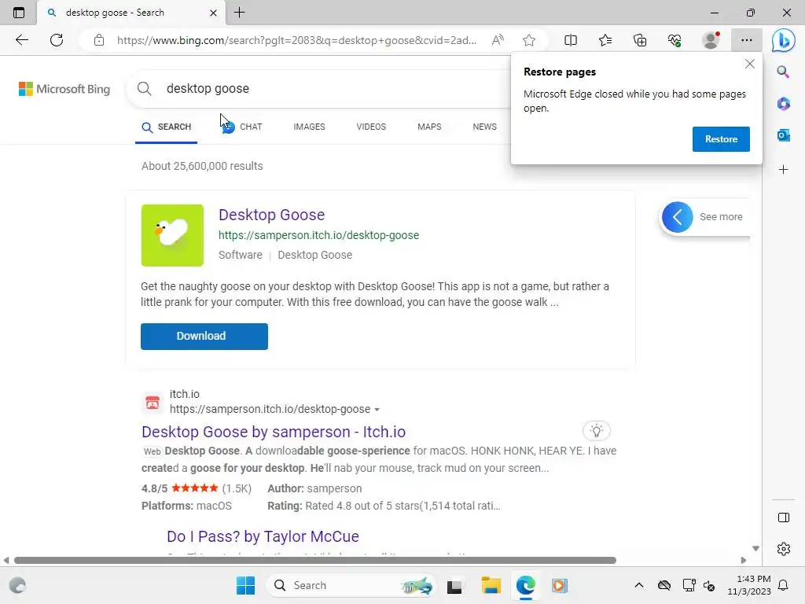Open Task View on the taskbar
This screenshot has height=604, width=805.
pyautogui.click(x=454, y=586)
